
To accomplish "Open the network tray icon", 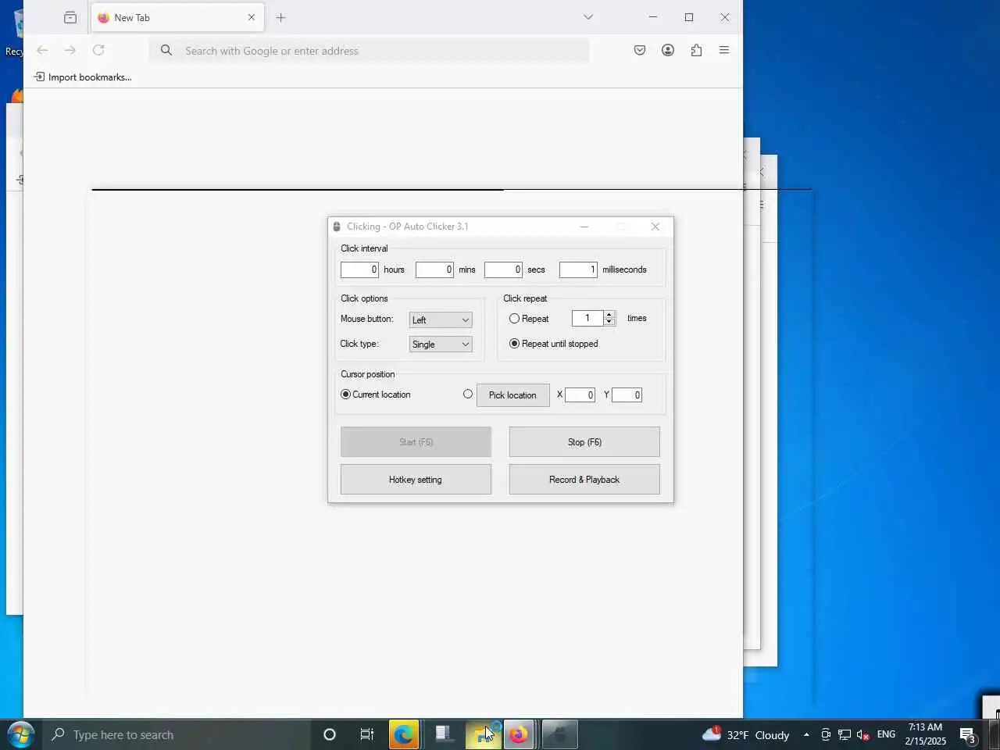I will pos(845,734).
